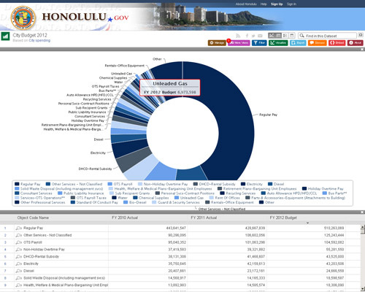Open the Manage button
Screen dimensions: 365x292
pyautogui.click(x=217, y=43)
